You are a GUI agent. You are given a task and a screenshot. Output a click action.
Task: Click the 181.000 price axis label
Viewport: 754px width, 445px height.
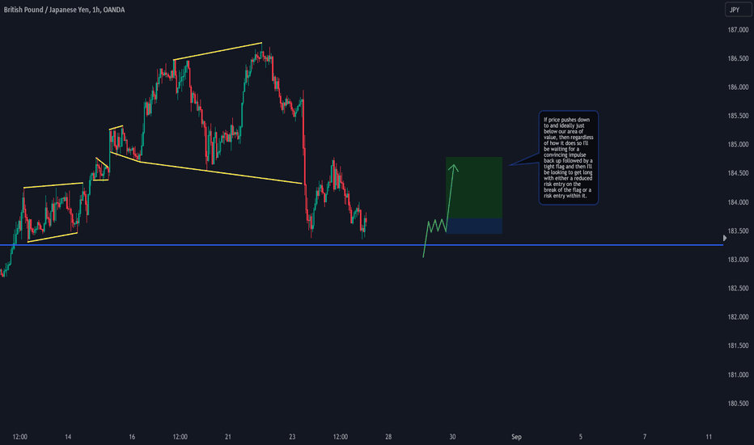[x=738, y=375]
